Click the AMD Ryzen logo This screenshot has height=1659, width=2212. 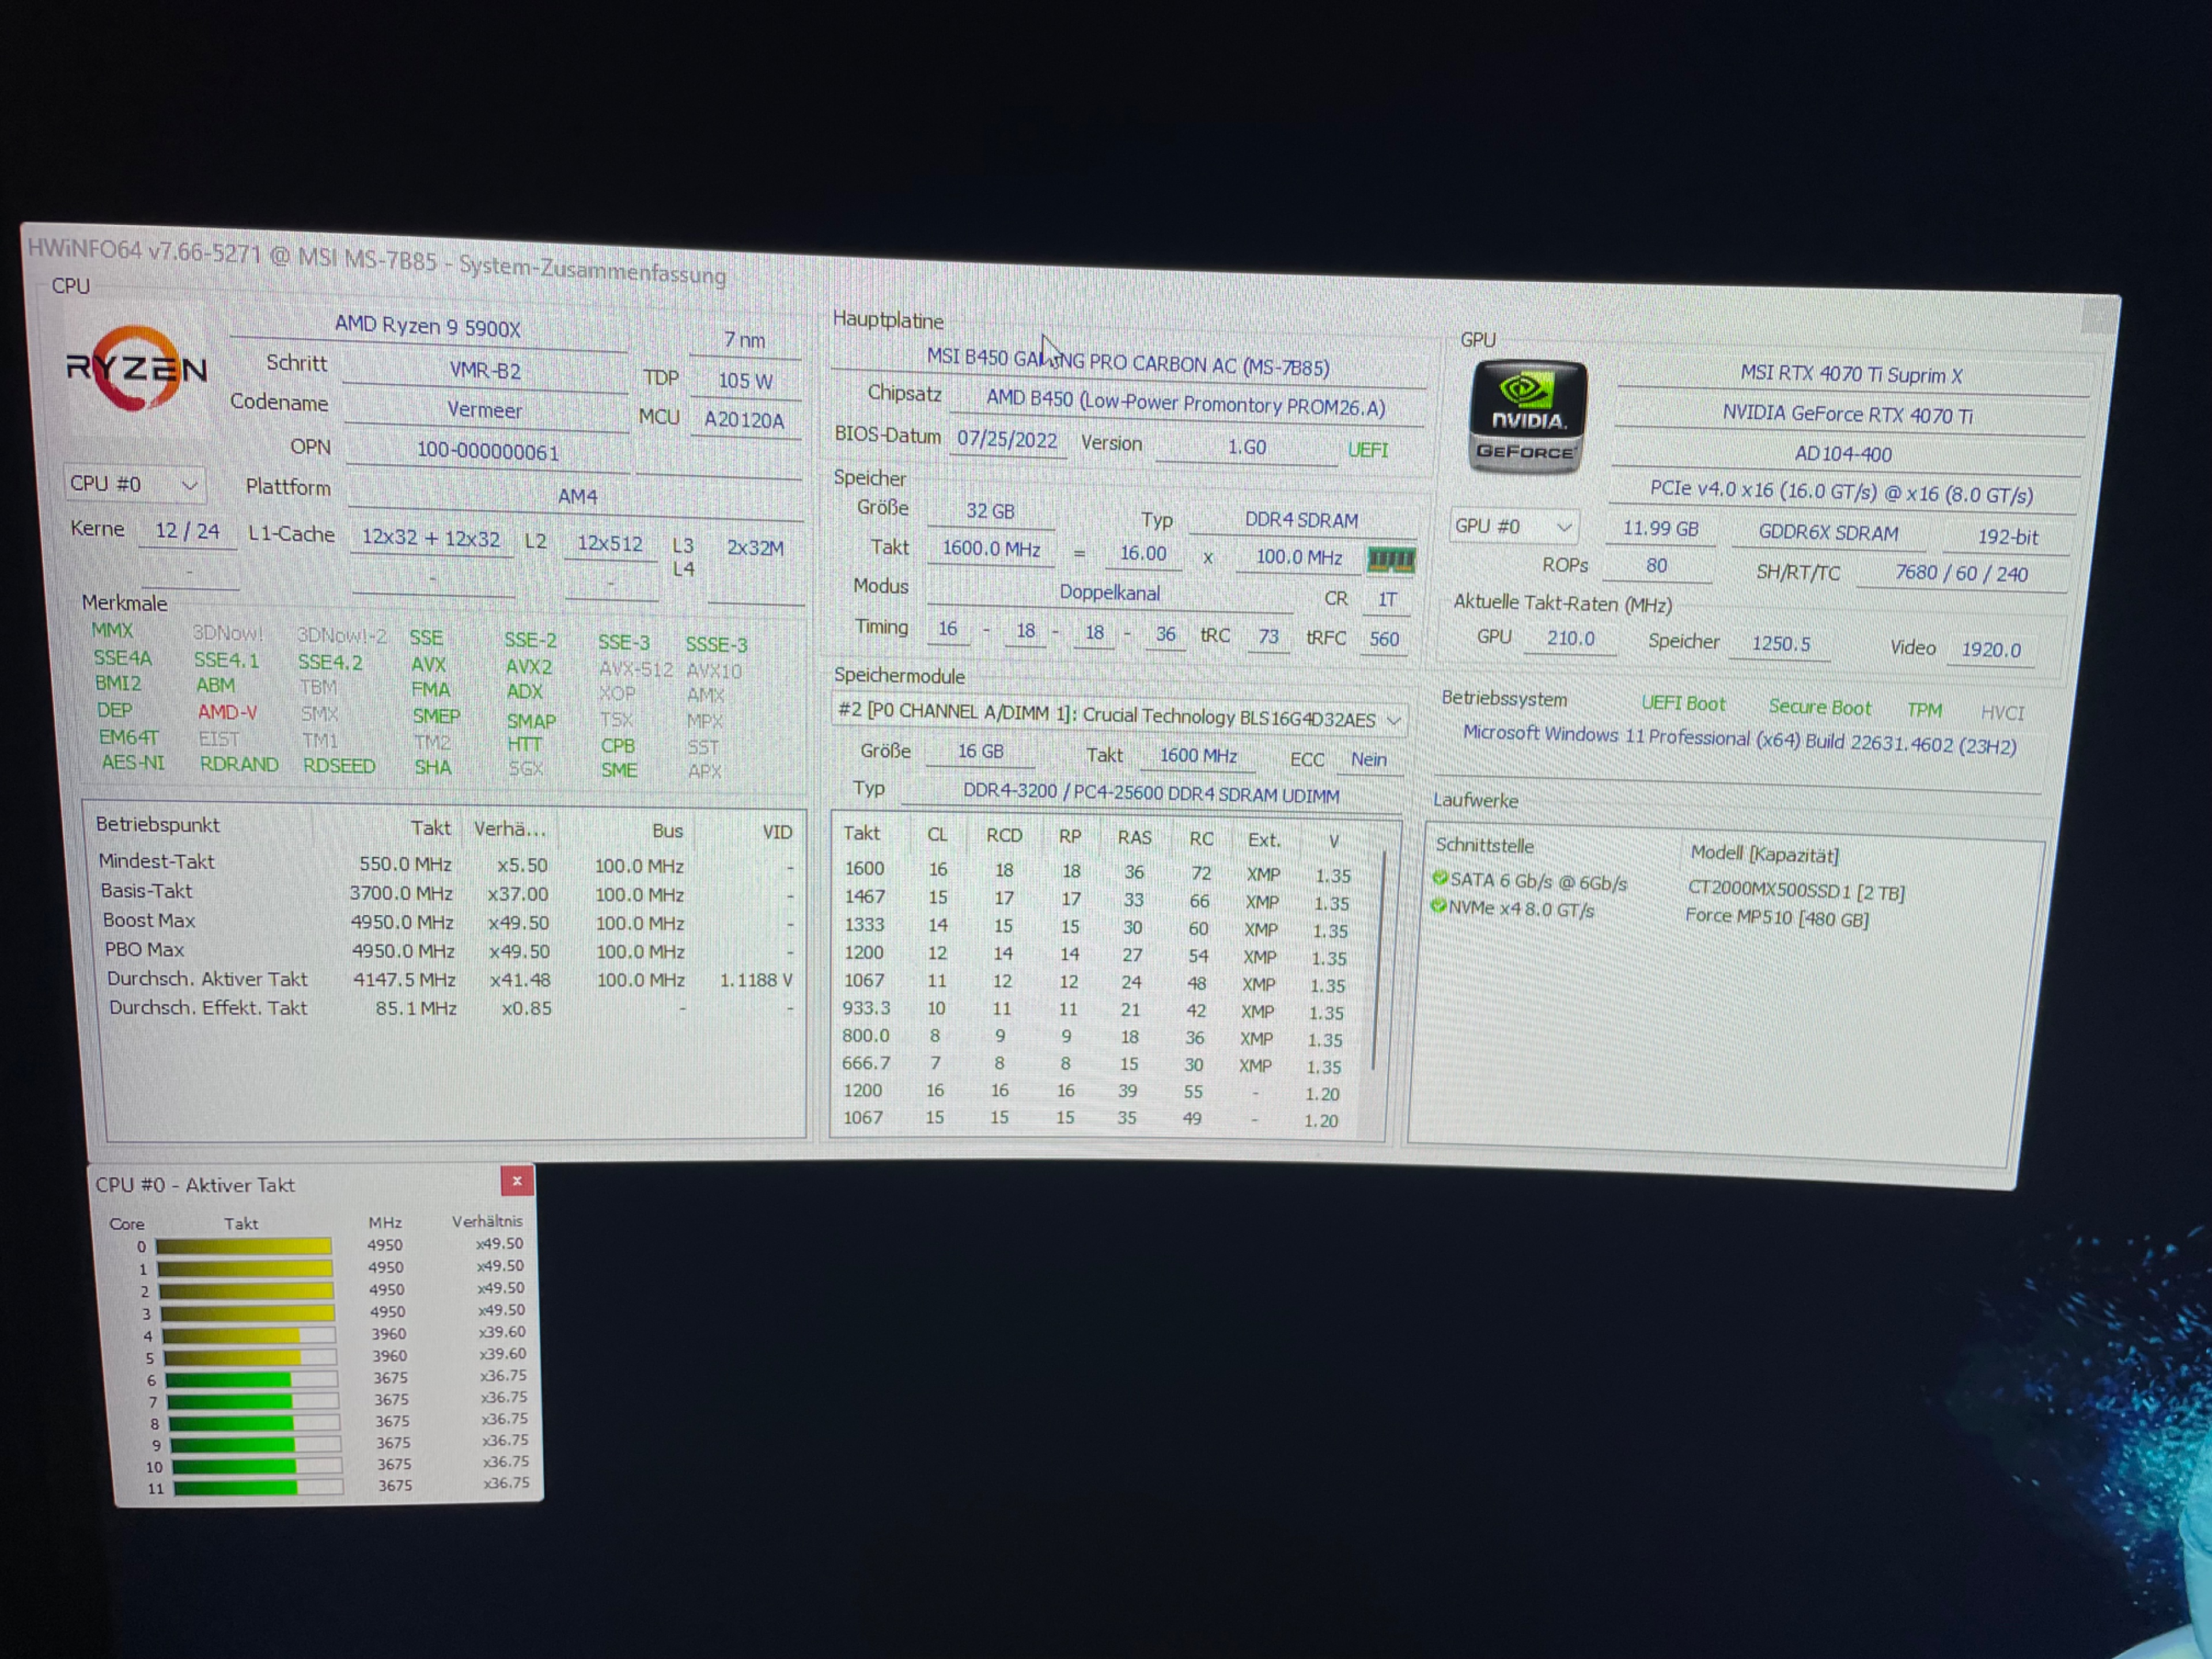click(x=137, y=369)
